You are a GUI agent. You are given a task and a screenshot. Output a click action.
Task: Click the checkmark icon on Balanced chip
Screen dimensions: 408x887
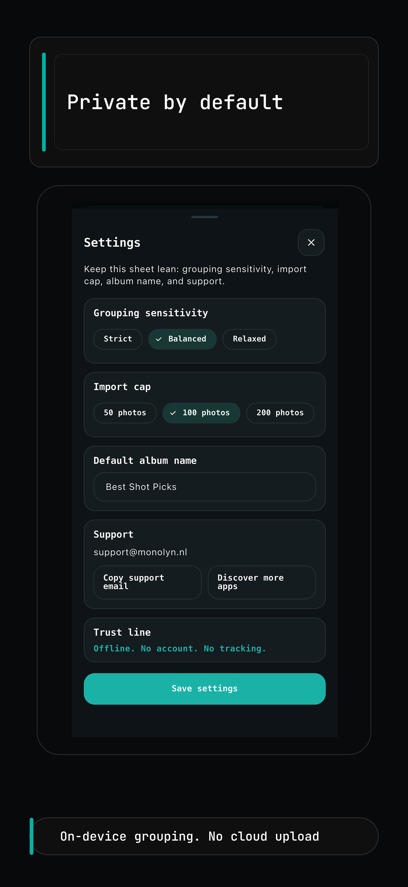tap(159, 339)
